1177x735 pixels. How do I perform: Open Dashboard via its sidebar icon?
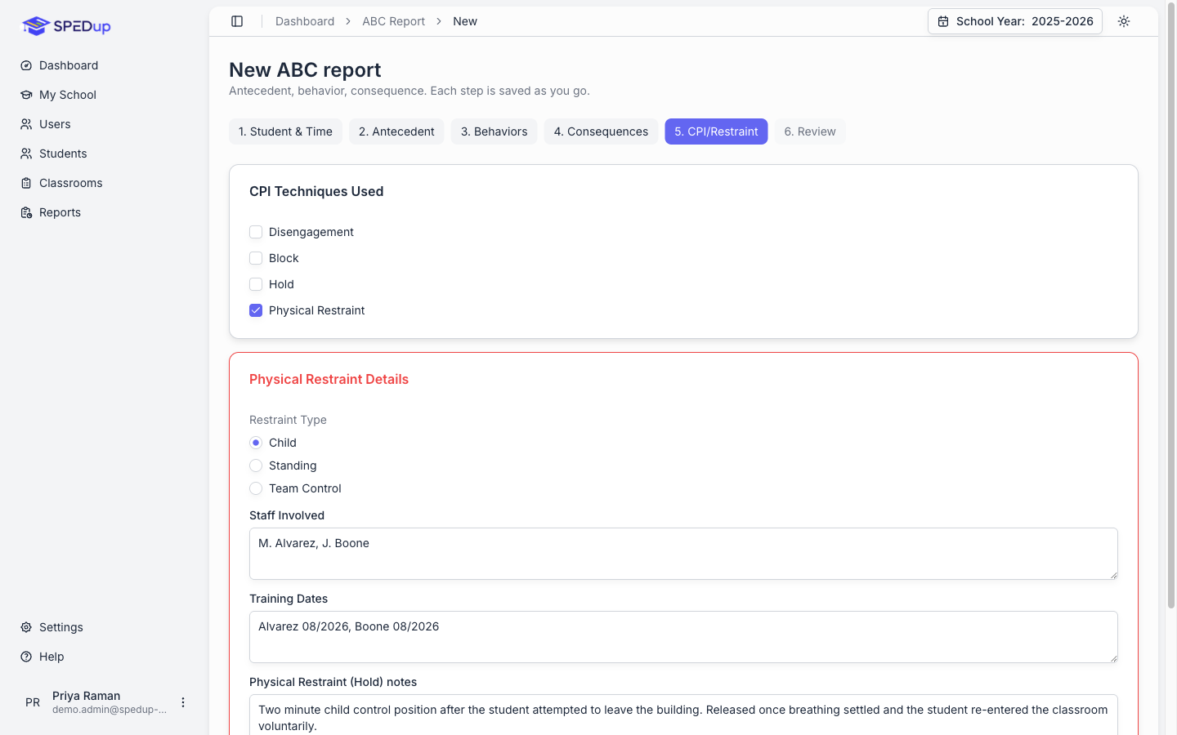pos(26,65)
